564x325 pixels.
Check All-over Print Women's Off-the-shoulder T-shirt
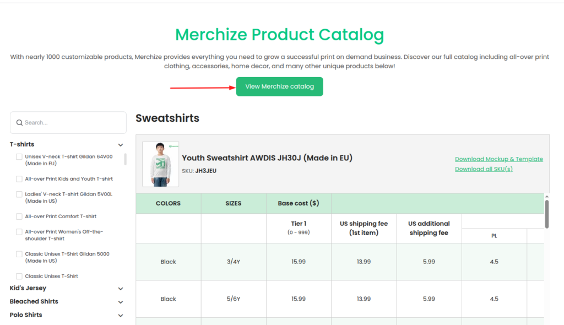(19, 232)
